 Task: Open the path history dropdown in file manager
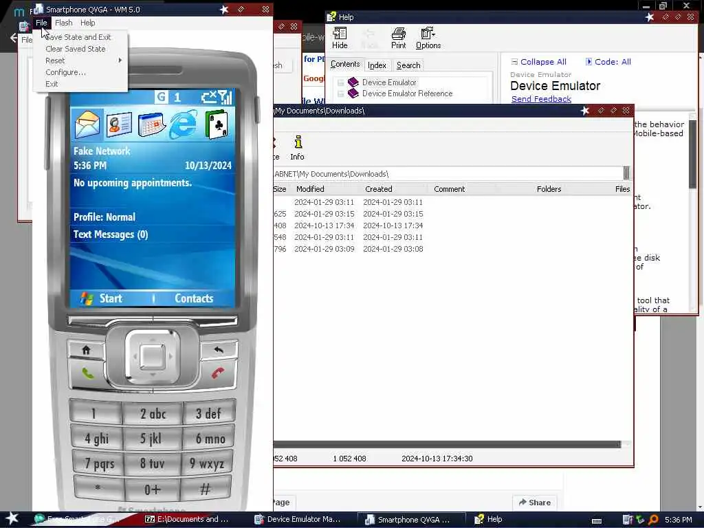[x=626, y=173]
